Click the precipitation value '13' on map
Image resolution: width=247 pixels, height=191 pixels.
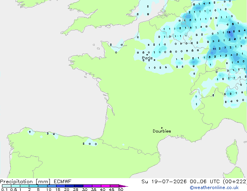pyautogui.click(x=228, y=32)
